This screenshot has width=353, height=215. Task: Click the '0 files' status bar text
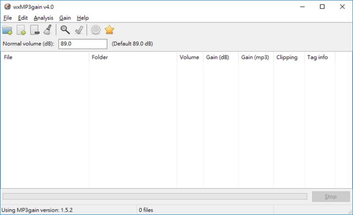pos(146,210)
